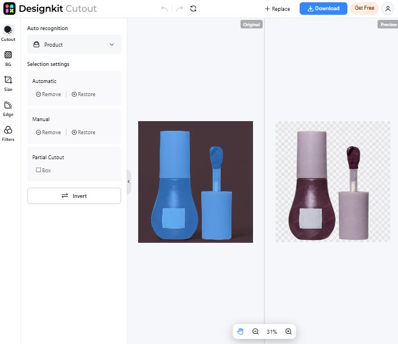Open the Edge tool
The height and width of the screenshot is (344, 398).
pyautogui.click(x=8, y=109)
